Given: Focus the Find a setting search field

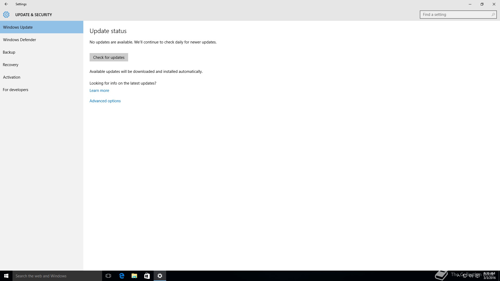Looking at the screenshot, I should [458, 15].
